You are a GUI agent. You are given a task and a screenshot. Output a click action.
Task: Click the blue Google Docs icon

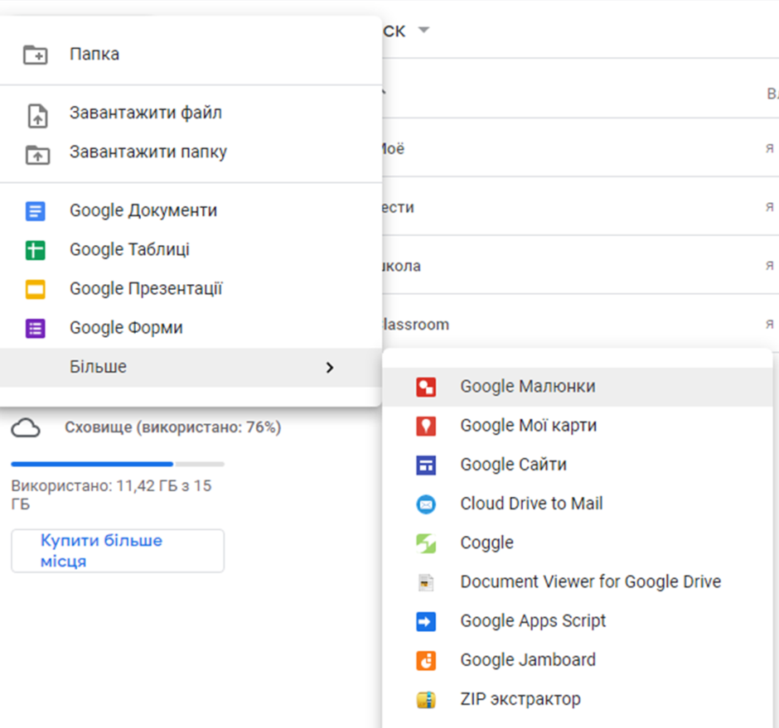(x=36, y=211)
